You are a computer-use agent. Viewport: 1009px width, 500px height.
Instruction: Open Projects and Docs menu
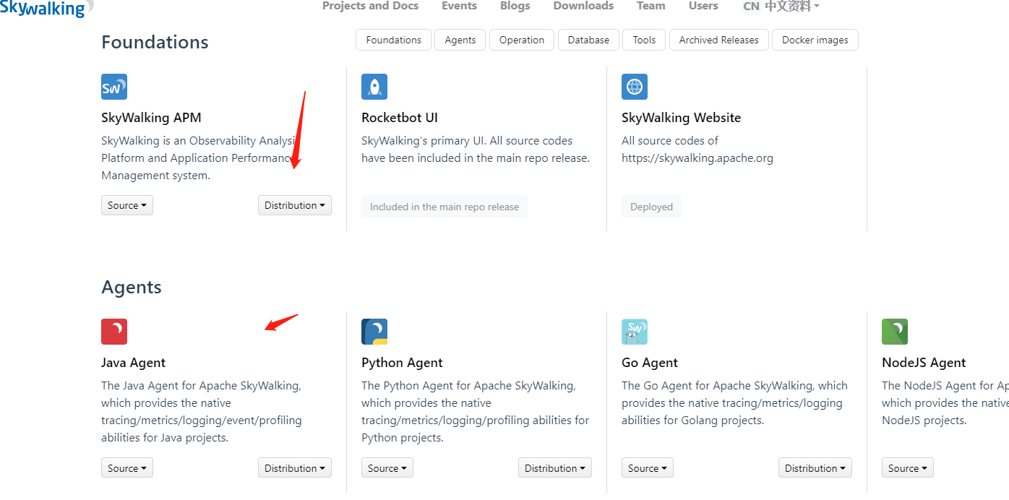tap(370, 6)
